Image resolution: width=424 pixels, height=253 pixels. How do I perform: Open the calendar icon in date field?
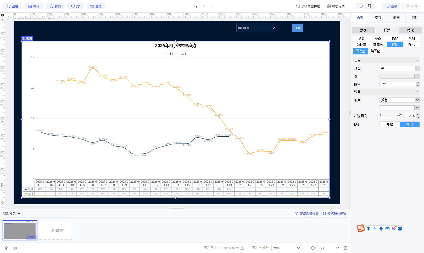click(x=274, y=28)
